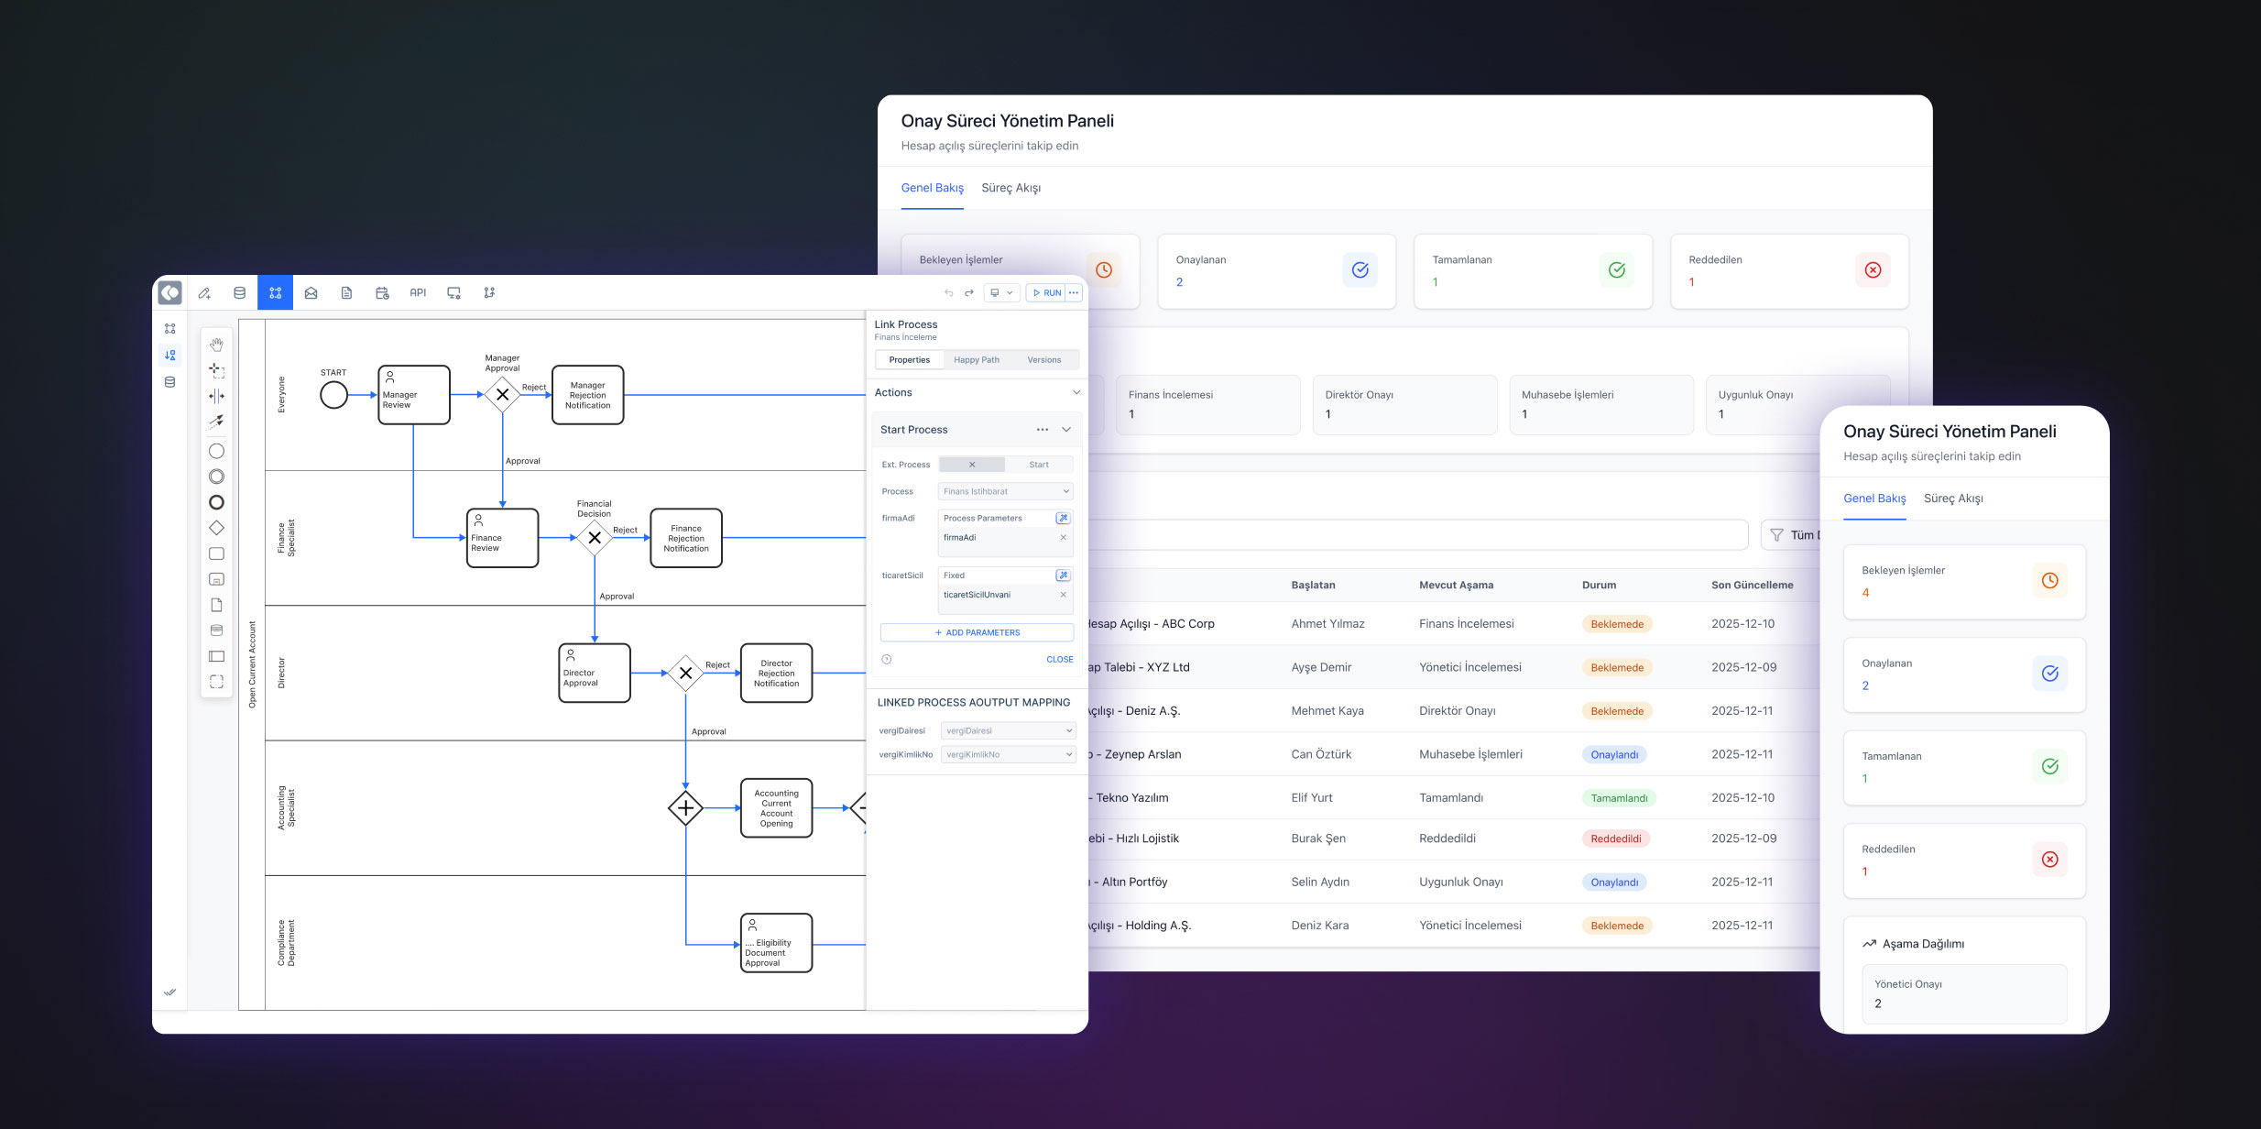Pick the gateway diamond shape
The image size is (2261, 1129).
[216, 528]
